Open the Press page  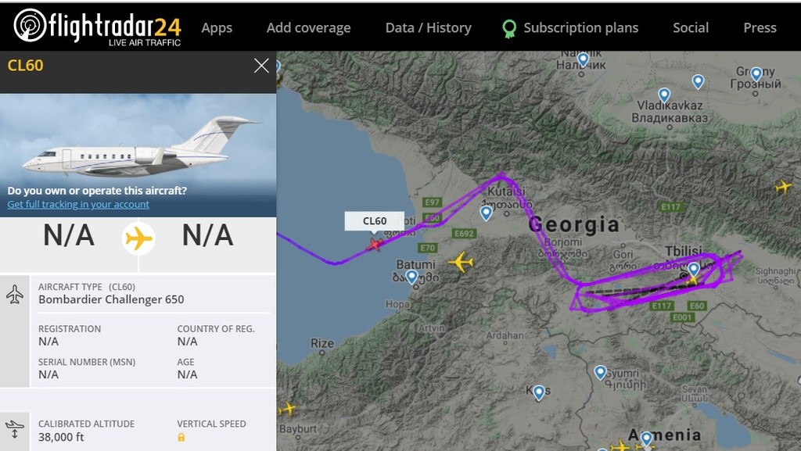click(x=760, y=28)
